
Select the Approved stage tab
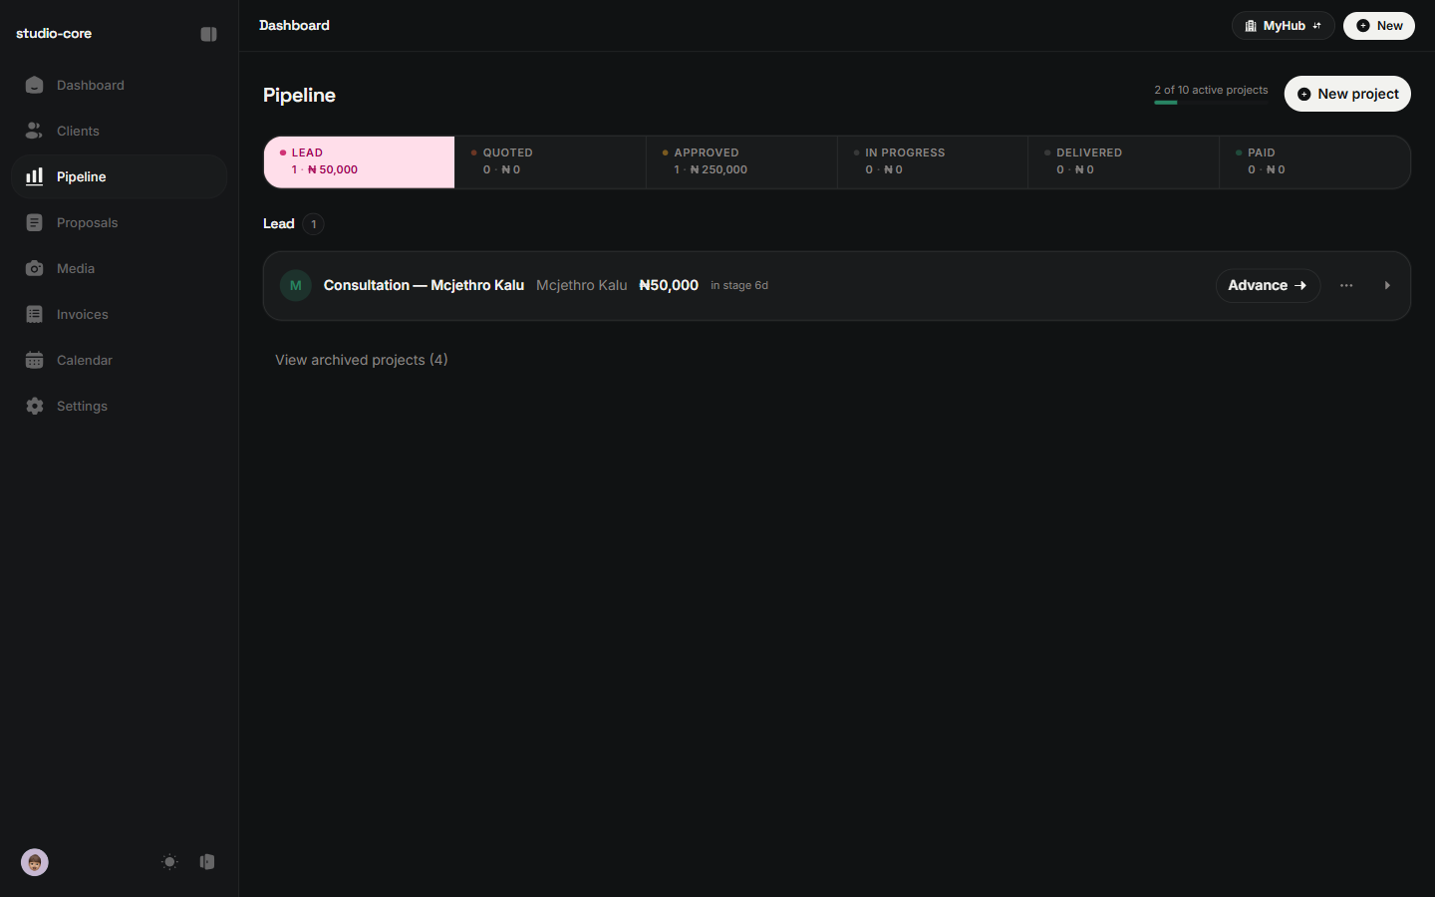(741, 161)
